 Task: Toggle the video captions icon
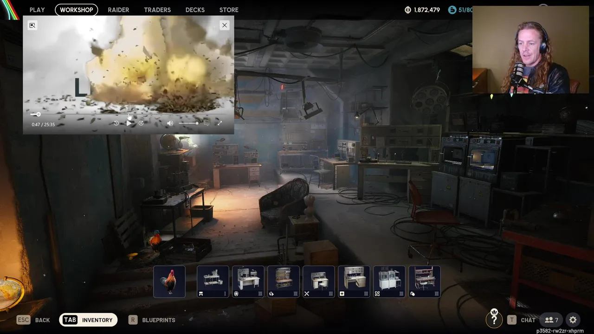coord(207,123)
